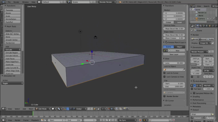Viewport: 218px width, 122px height.
Task: Enable Lock Camera to View checkbox
Action: (165, 77)
